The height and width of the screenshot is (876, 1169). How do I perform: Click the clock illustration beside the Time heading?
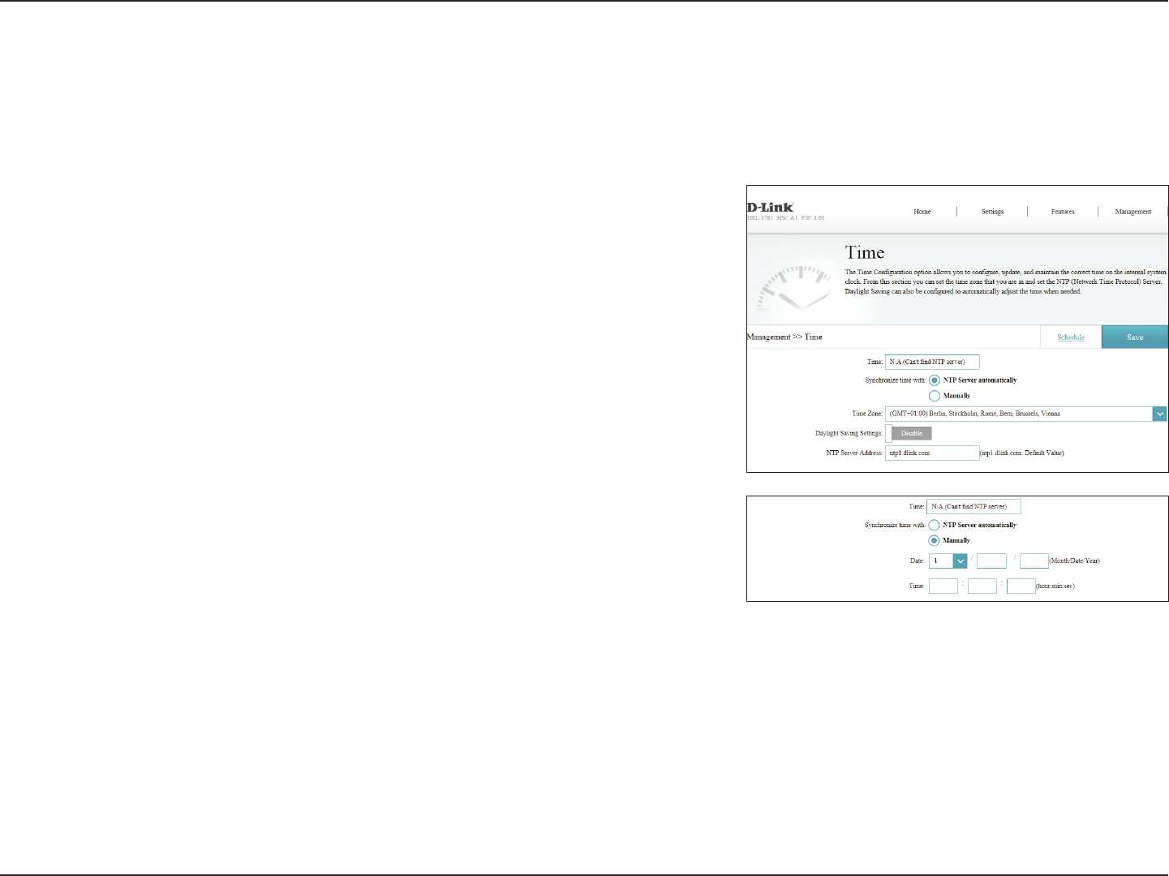pyautogui.click(x=794, y=290)
